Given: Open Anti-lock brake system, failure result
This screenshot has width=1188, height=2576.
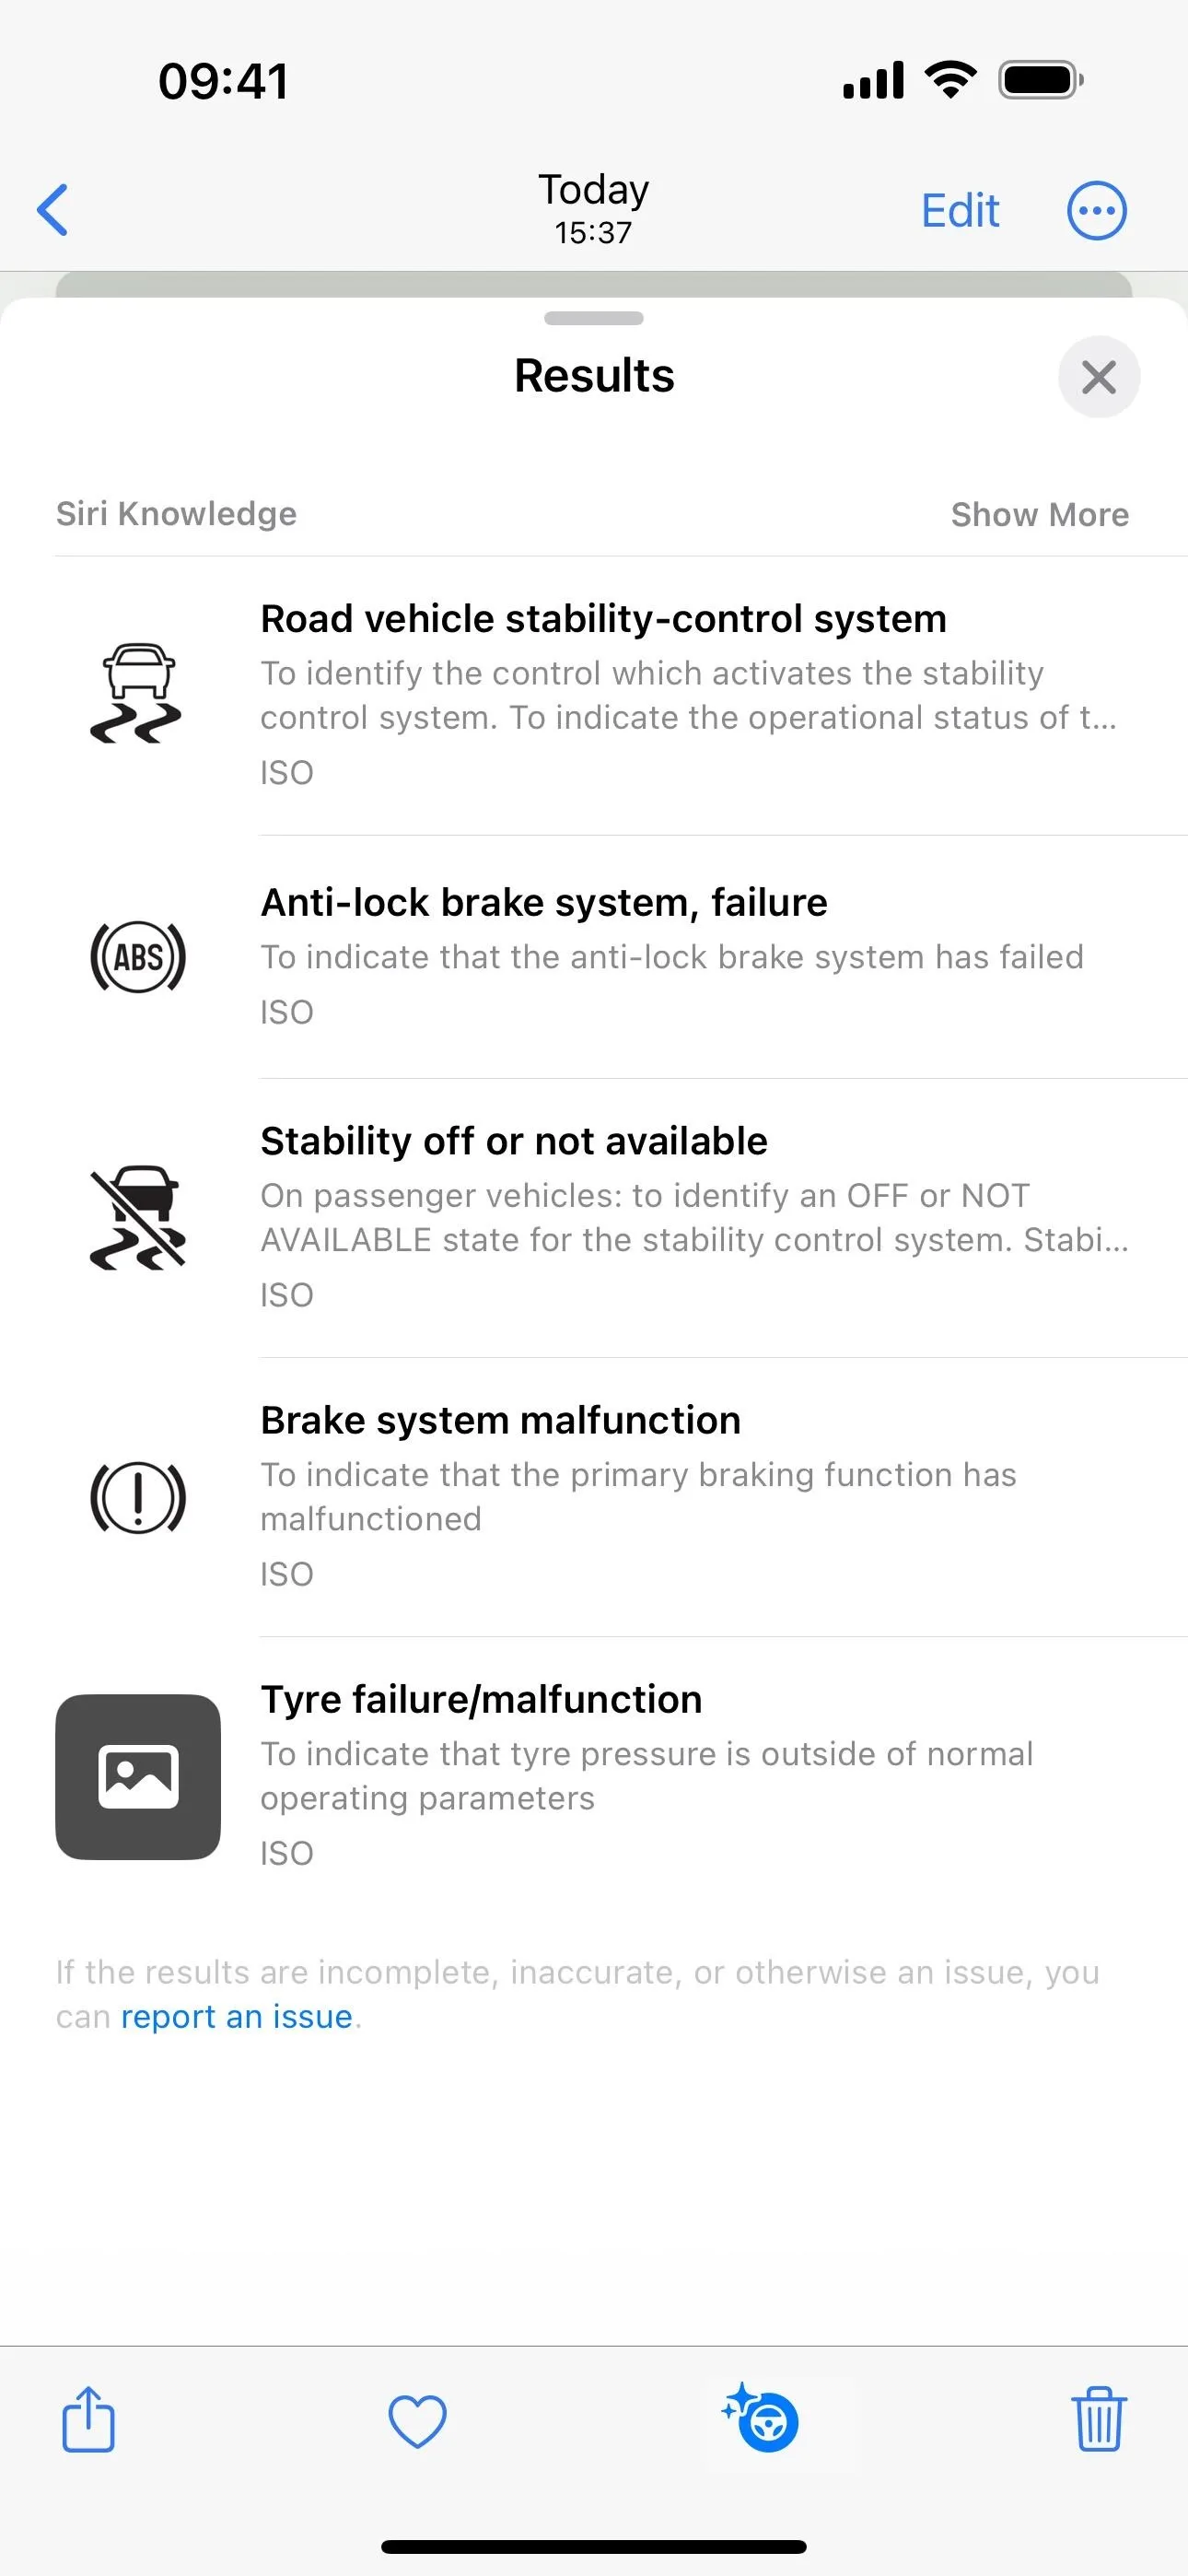Looking at the screenshot, I should coord(622,957).
